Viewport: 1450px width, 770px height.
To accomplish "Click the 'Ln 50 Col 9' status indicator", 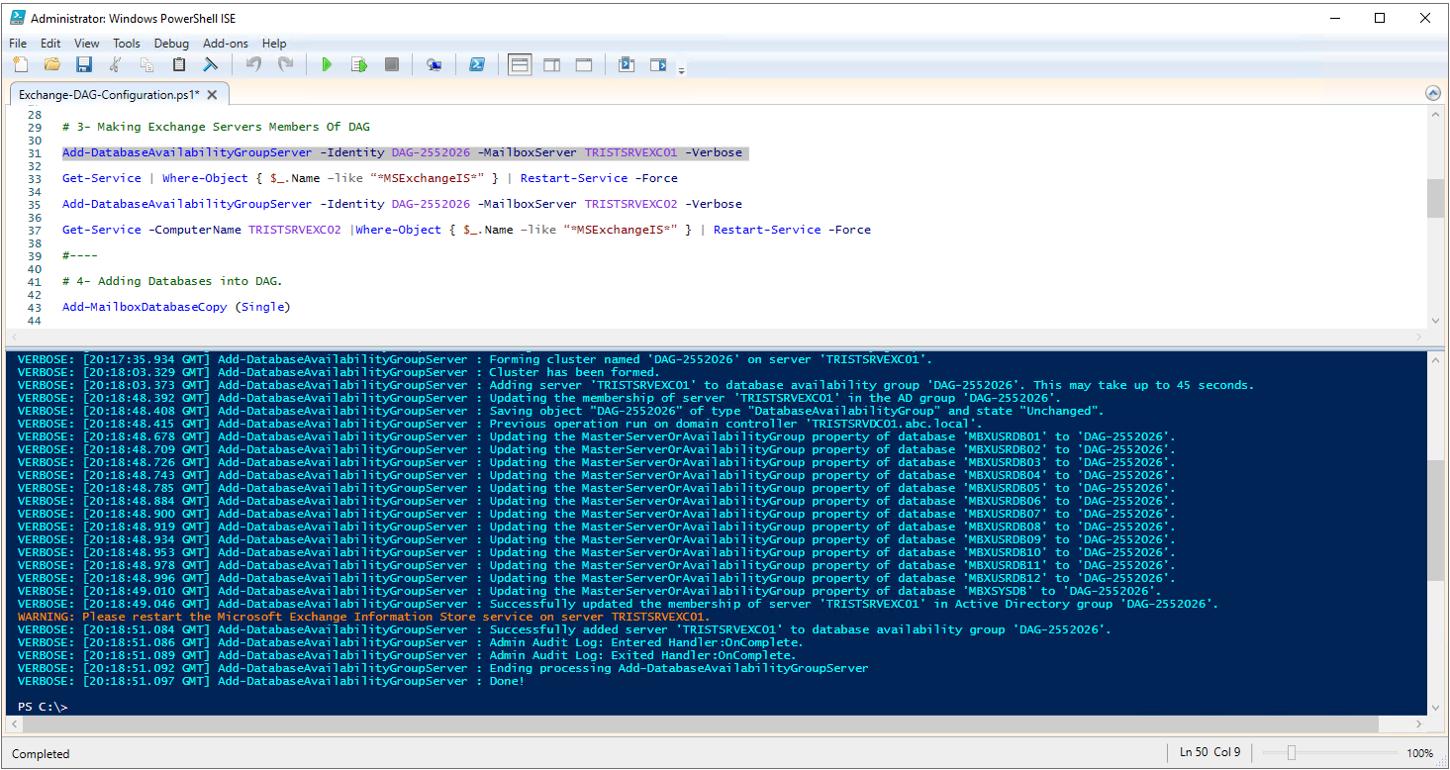I will tap(1210, 753).
